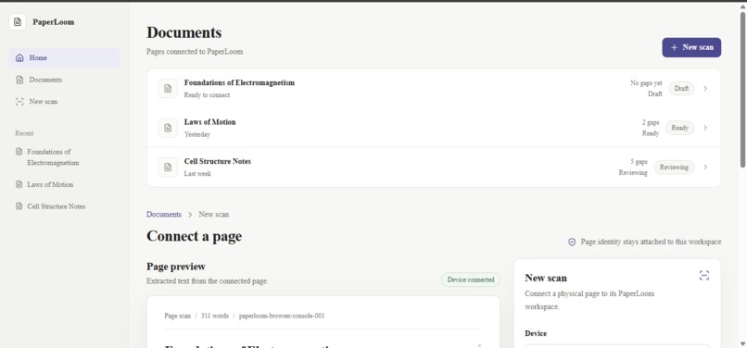Click file icon beside recent Cell Structure Notes
This screenshot has height=348, width=747.
[x=19, y=206]
